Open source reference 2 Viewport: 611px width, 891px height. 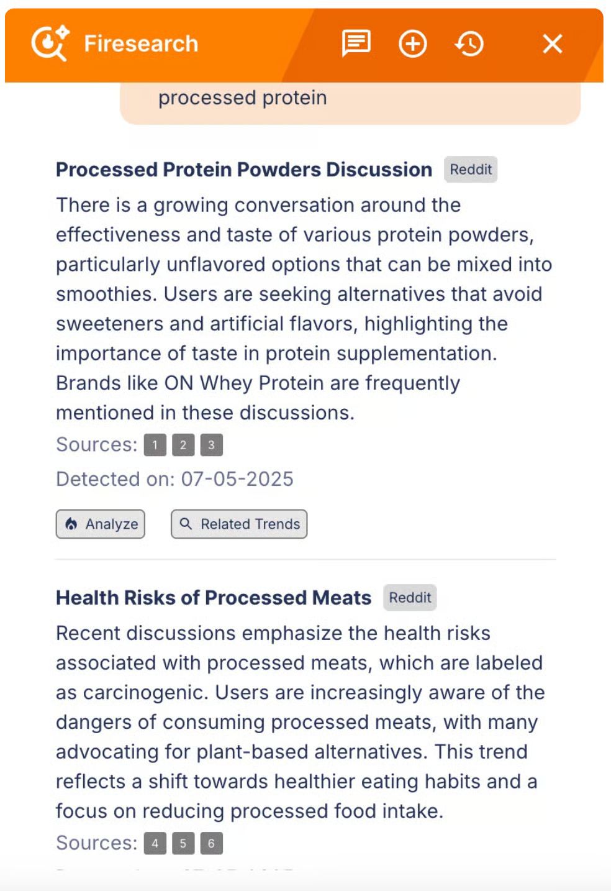183,445
